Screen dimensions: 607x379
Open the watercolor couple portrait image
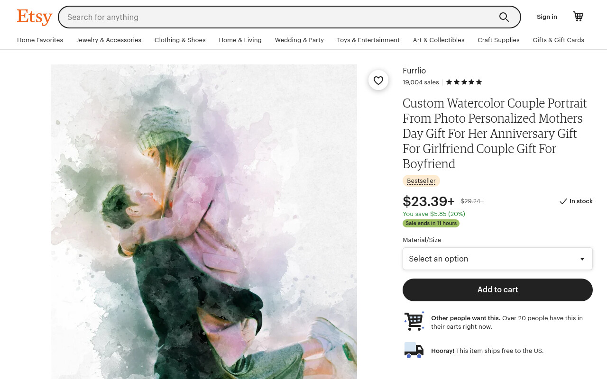click(204, 222)
